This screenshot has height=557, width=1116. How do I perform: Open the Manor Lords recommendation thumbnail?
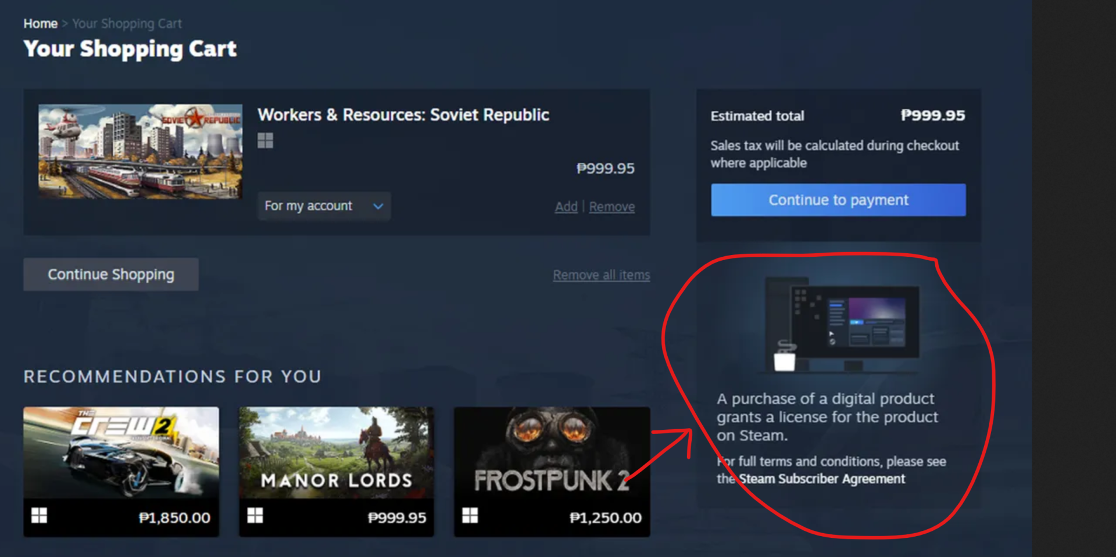336,452
